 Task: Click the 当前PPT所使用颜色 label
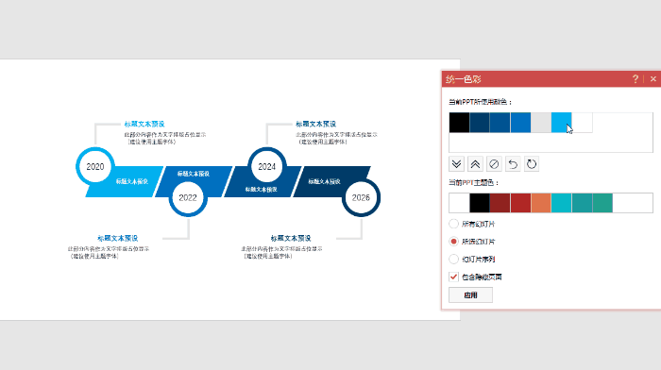[x=480, y=102]
